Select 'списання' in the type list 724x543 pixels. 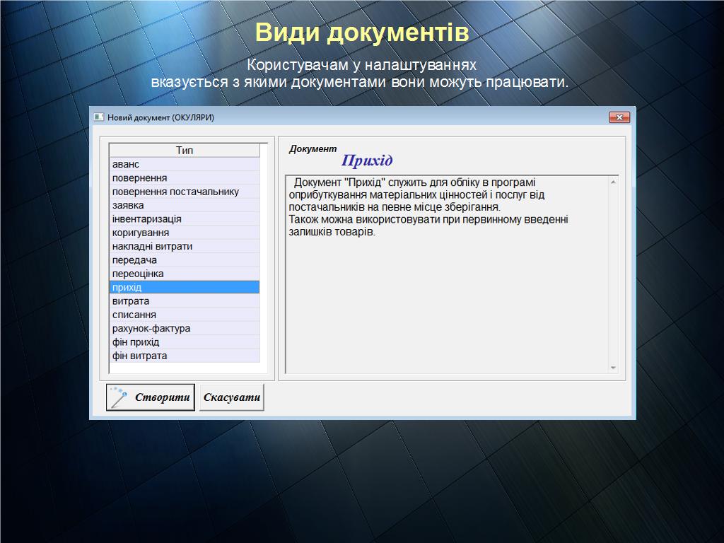(x=184, y=315)
